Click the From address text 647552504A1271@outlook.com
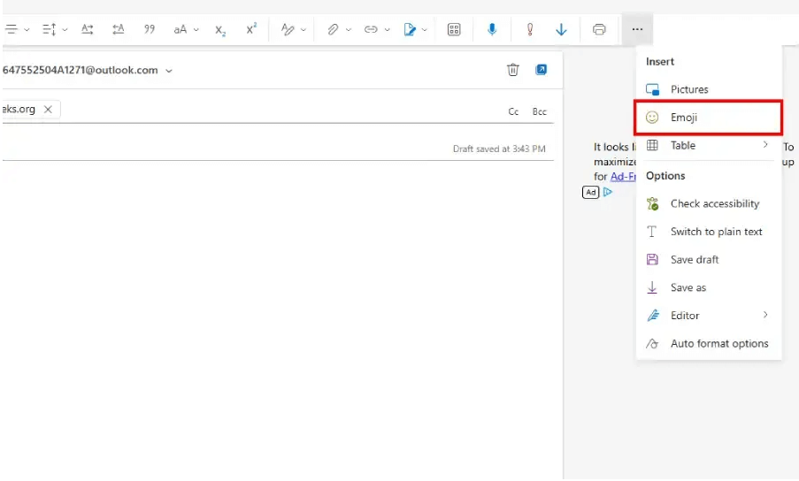 (x=80, y=70)
